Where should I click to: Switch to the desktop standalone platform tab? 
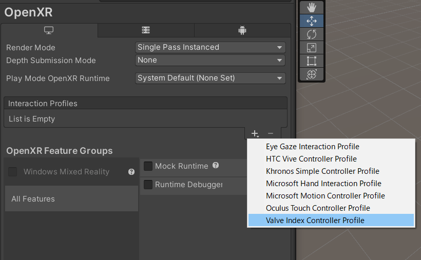pyautogui.click(x=49, y=30)
